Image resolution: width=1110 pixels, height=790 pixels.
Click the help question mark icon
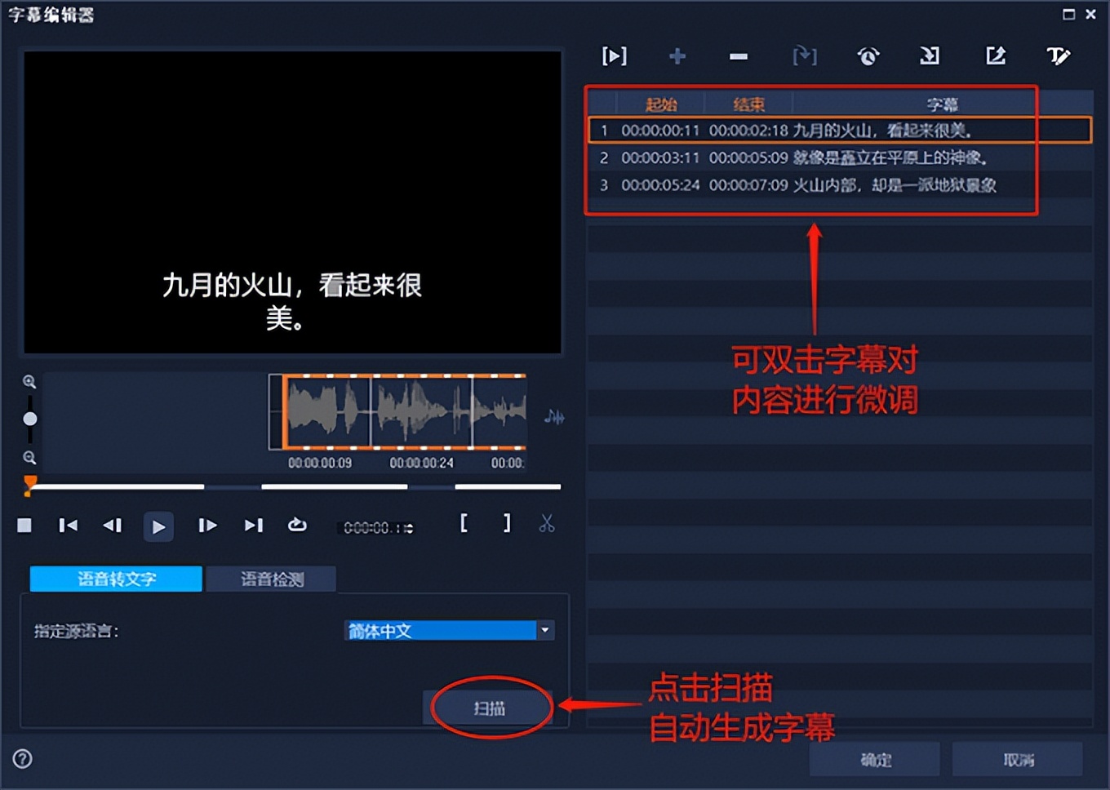[x=22, y=759]
